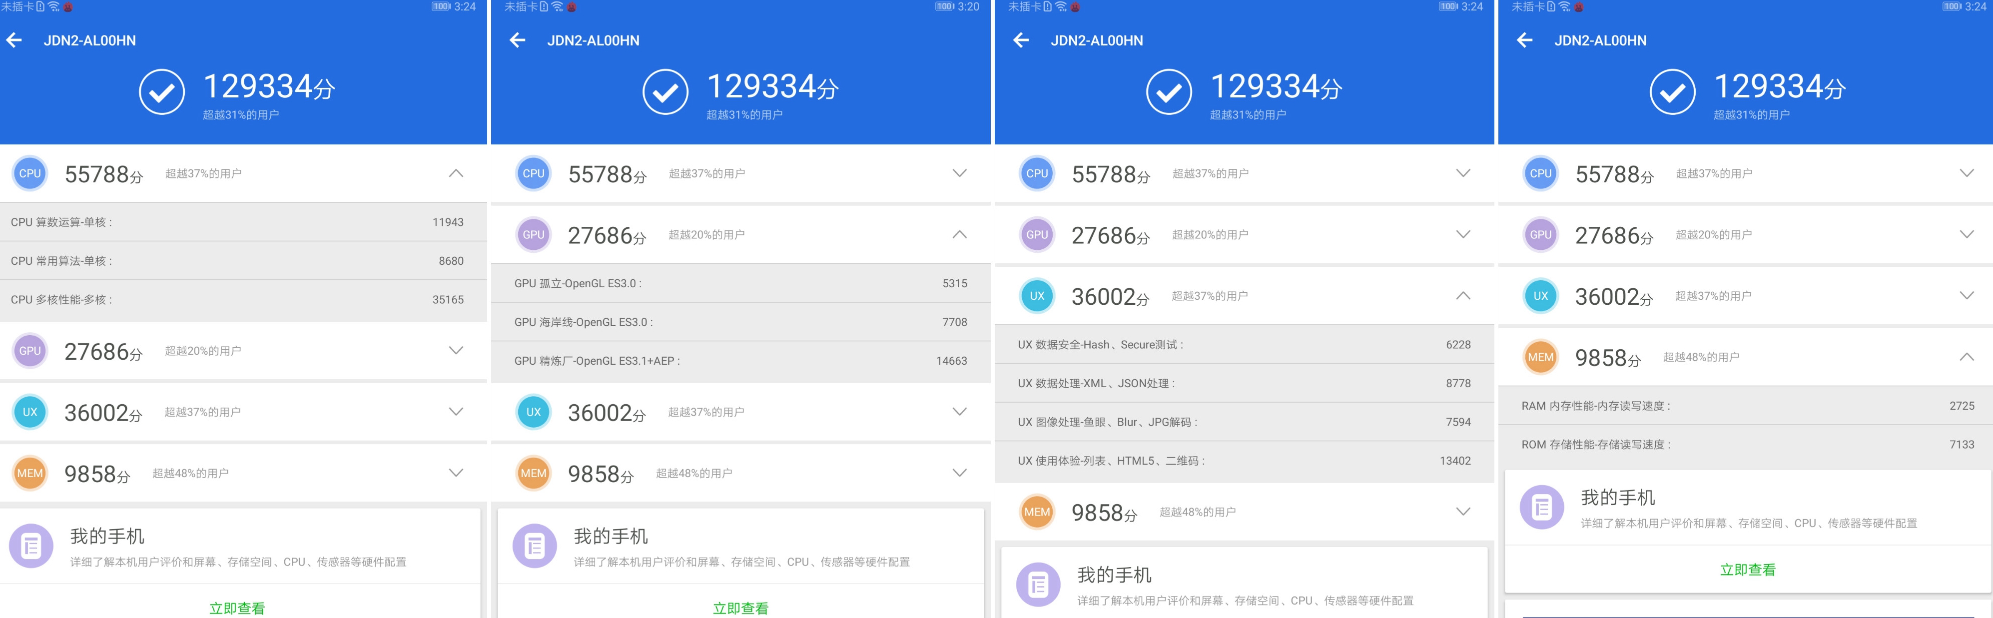The image size is (1993, 618).
Task: Collapse the expanded GPU score section
Action: [959, 234]
